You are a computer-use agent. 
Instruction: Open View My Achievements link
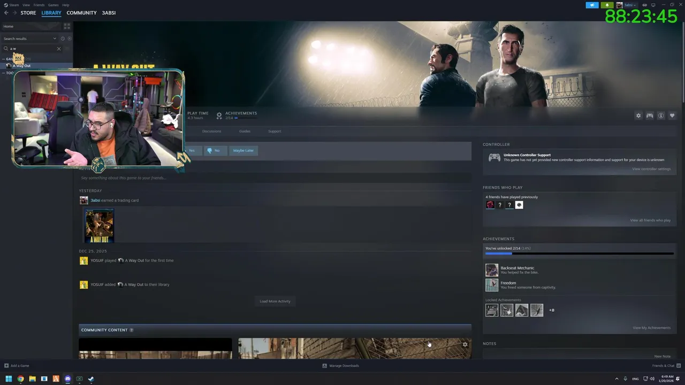coord(651,328)
